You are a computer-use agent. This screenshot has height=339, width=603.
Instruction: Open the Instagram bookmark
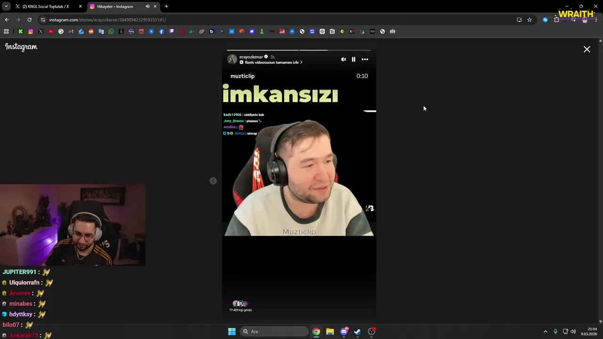click(x=31, y=32)
